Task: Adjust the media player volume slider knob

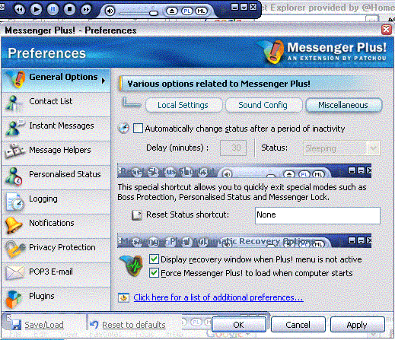Action: [x=154, y=13]
